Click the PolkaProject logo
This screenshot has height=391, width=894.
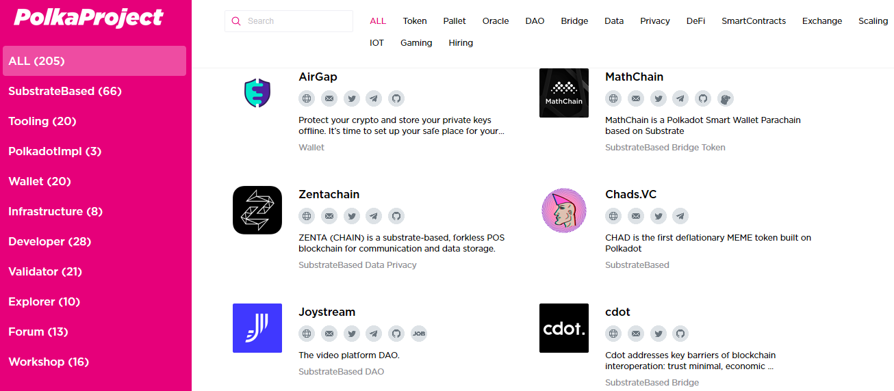point(88,17)
